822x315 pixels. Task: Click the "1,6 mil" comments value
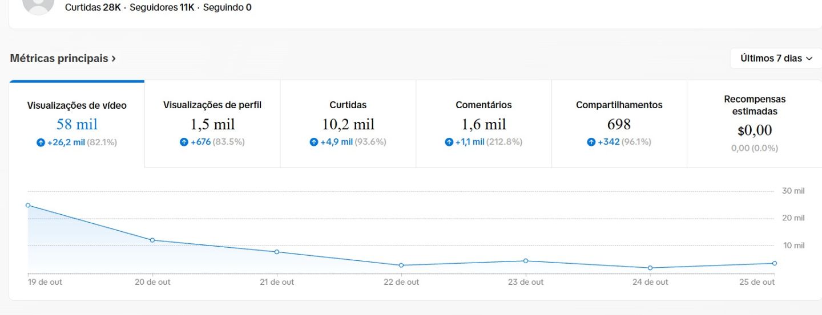(483, 124)
